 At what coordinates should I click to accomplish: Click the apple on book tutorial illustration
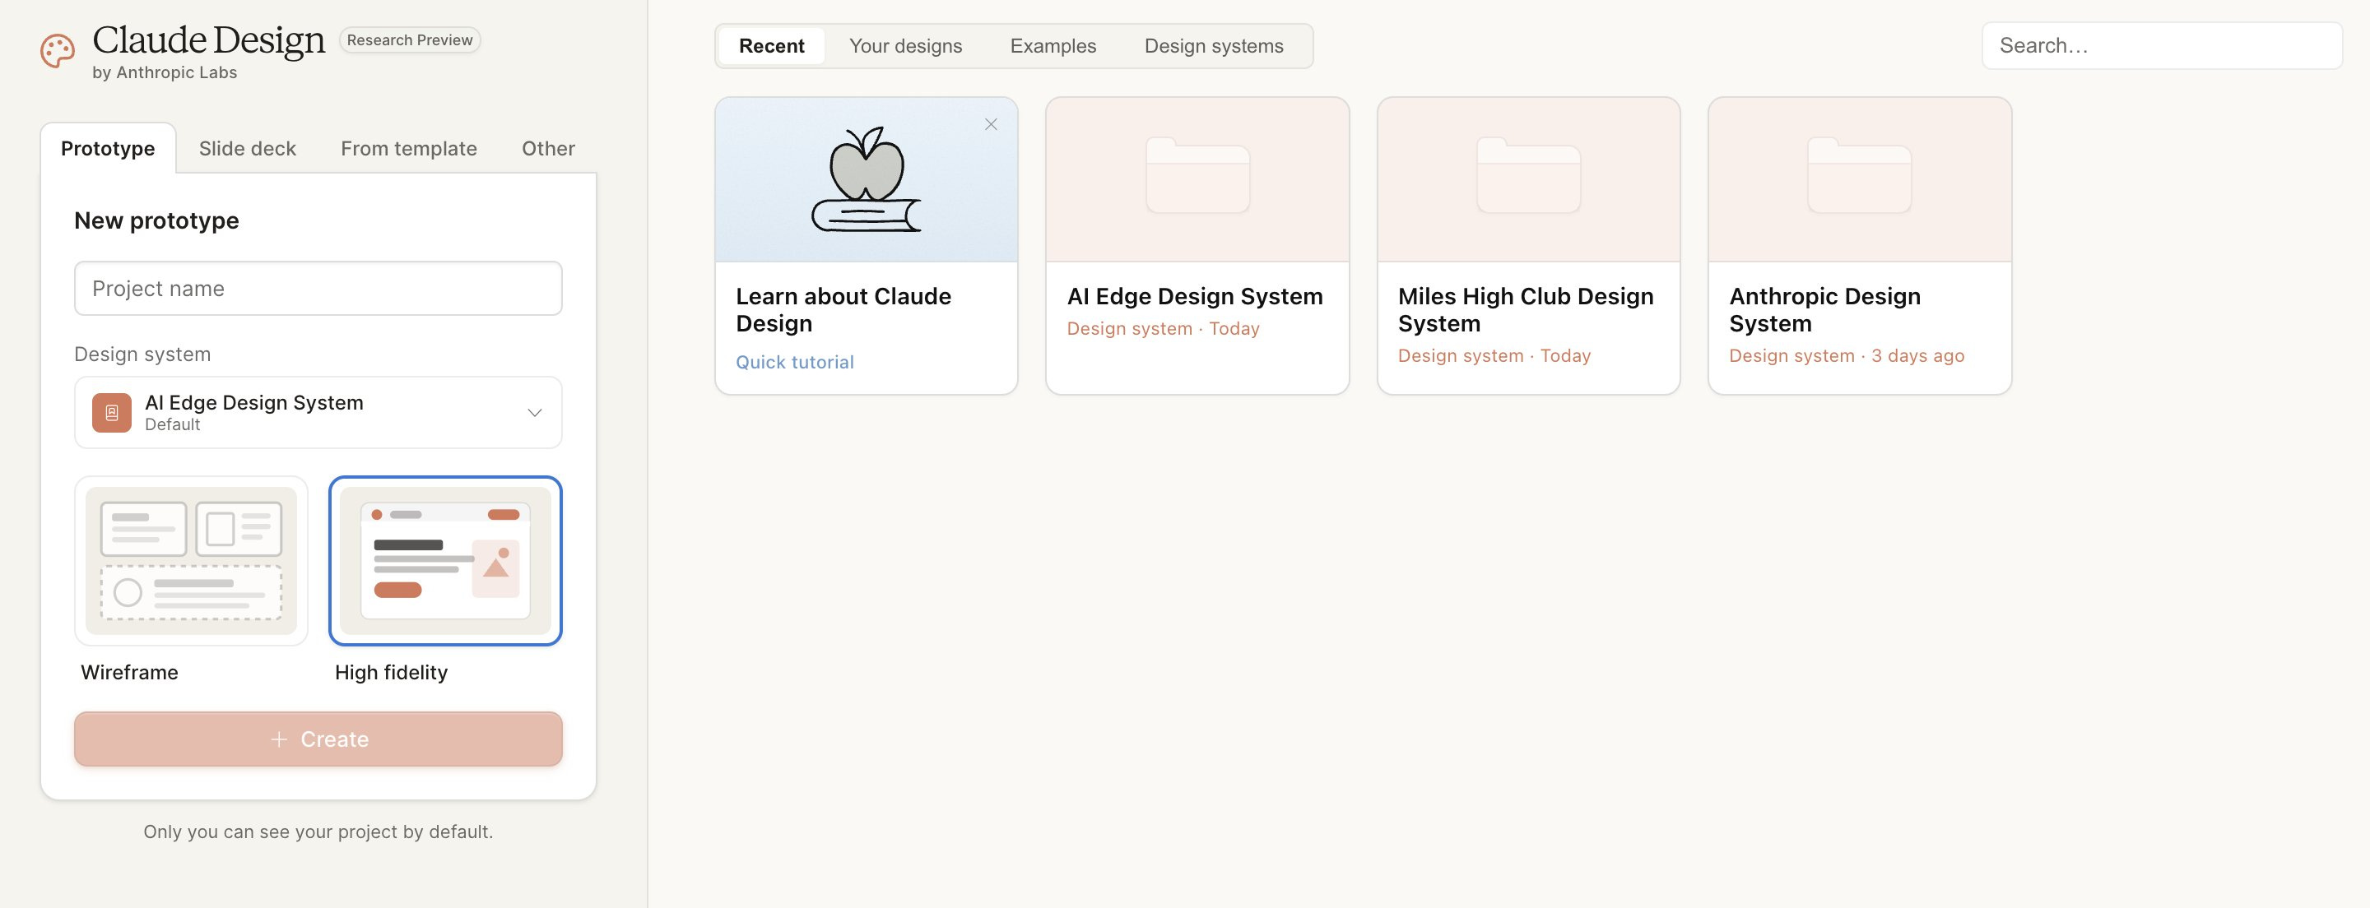866,179
